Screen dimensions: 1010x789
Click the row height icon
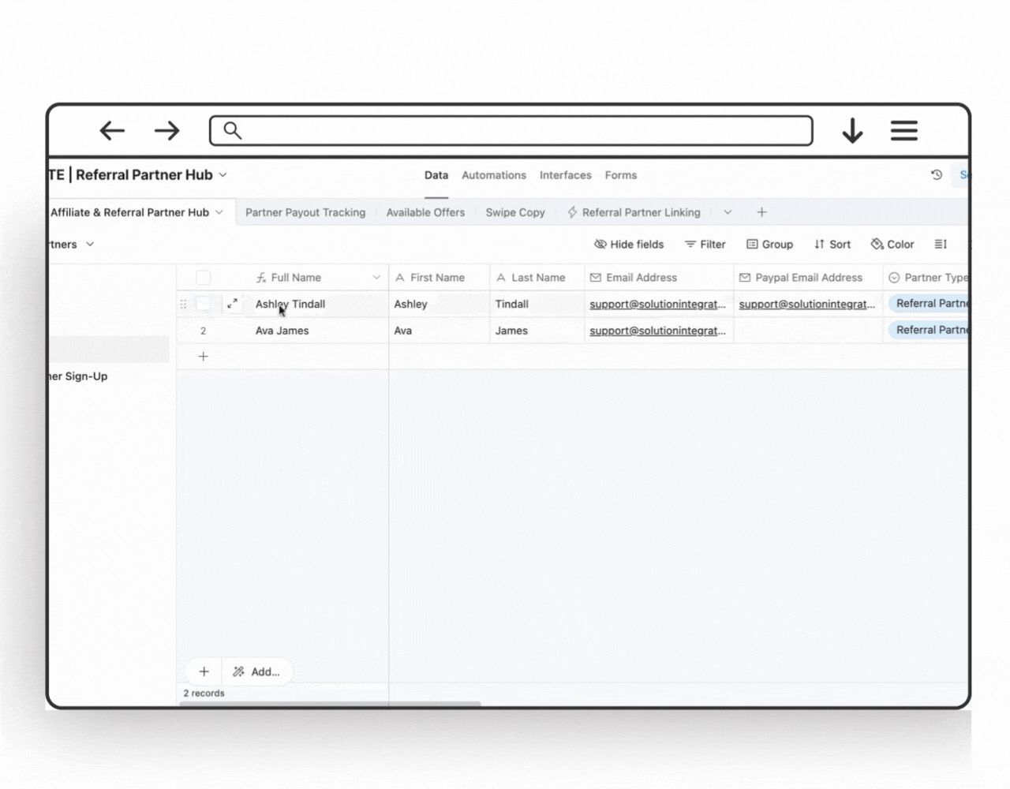[x=941, y=245]
